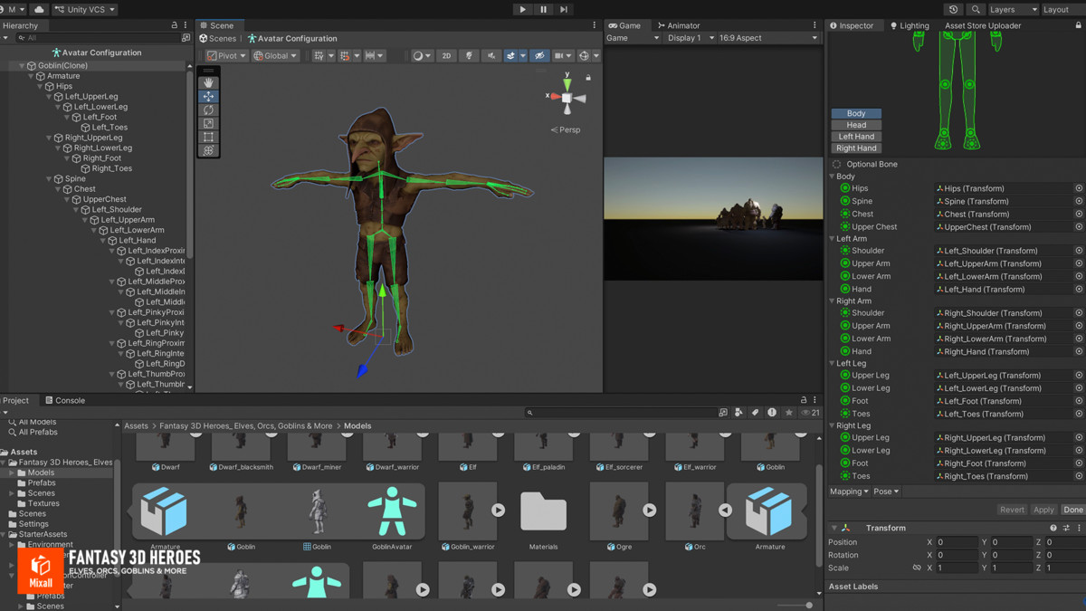Open the Transform presets icon

[x=1066, y=528]
